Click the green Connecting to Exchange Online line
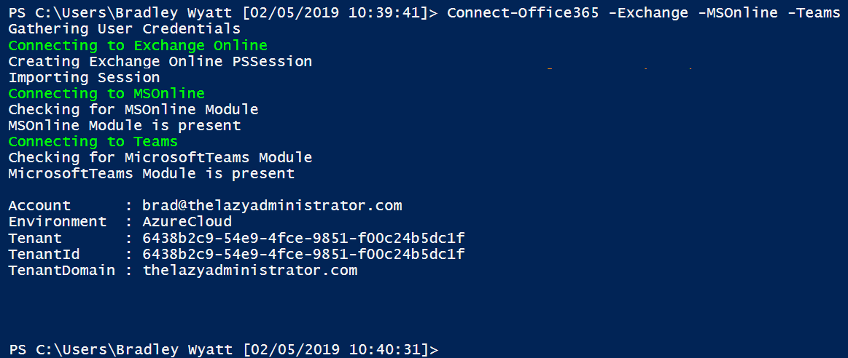 click(x=138, y=45)
